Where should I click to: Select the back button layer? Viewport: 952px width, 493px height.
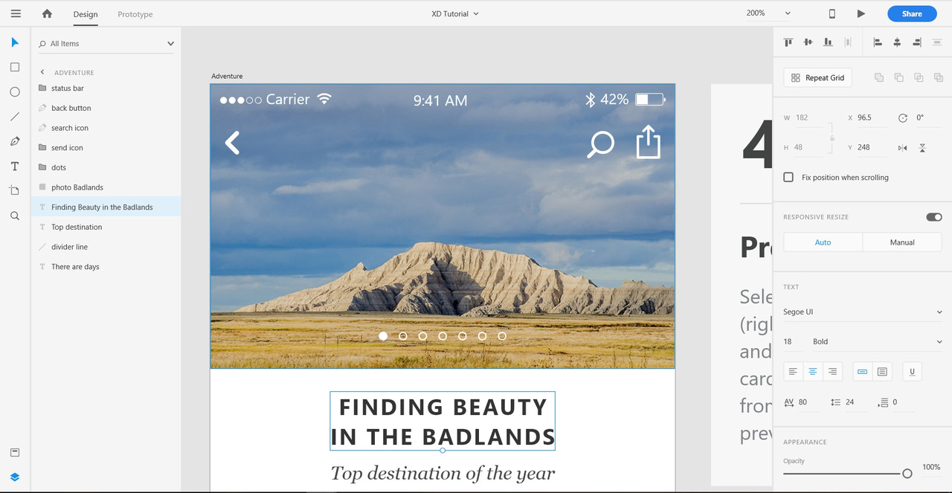tap(106, 108)
